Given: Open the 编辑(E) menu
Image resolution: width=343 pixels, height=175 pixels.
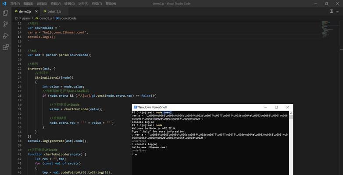Looking at the screenshot, I should tap(28, 3).
